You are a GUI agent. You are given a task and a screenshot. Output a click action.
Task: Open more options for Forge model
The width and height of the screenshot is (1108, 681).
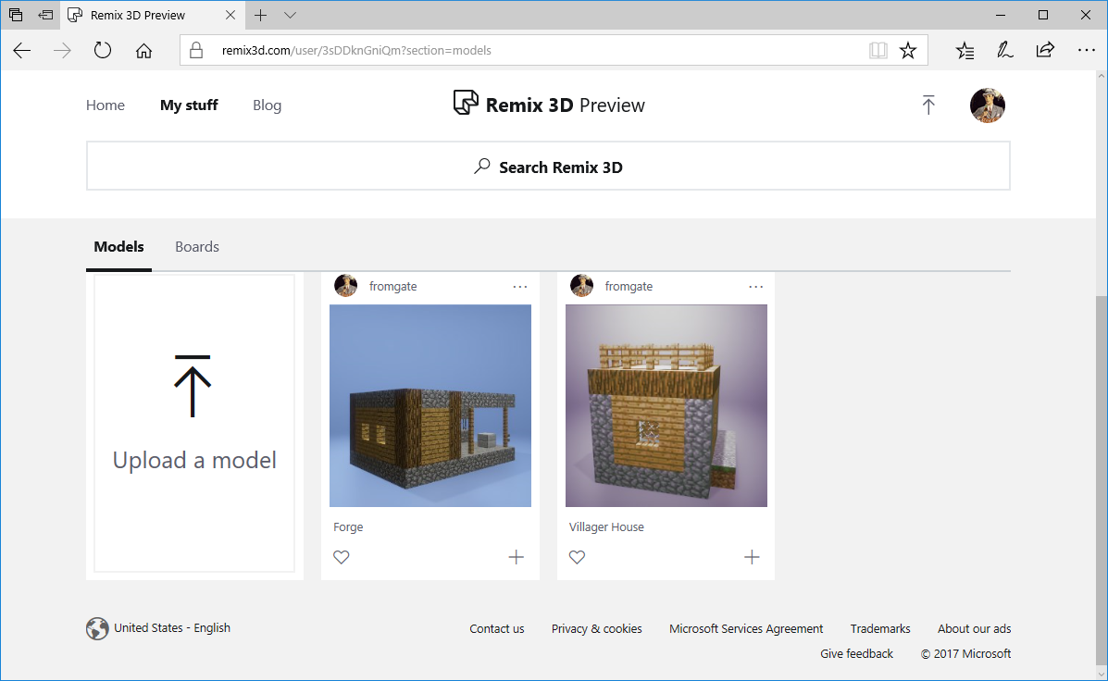520,287
